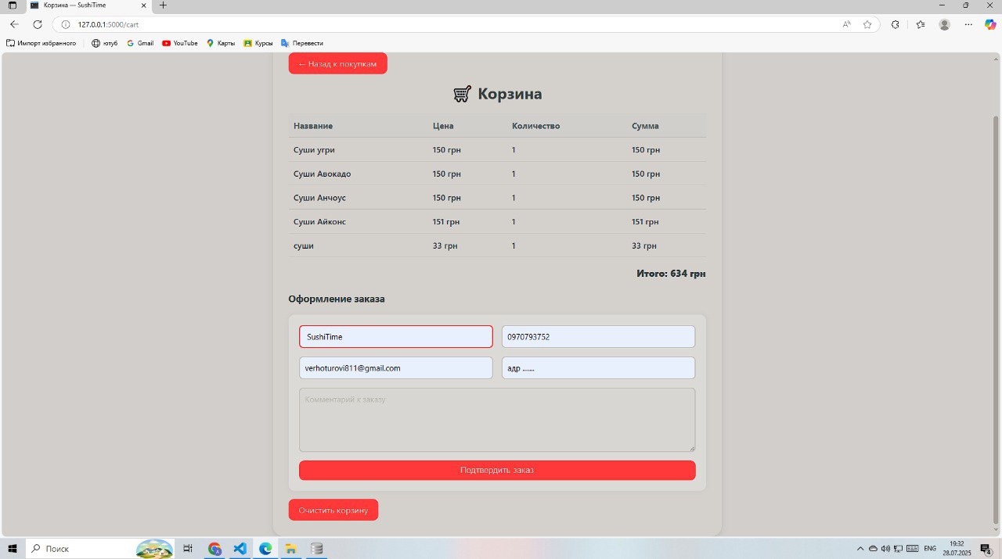
Task: Click the Название column header
Action: (x=313, y=126)
